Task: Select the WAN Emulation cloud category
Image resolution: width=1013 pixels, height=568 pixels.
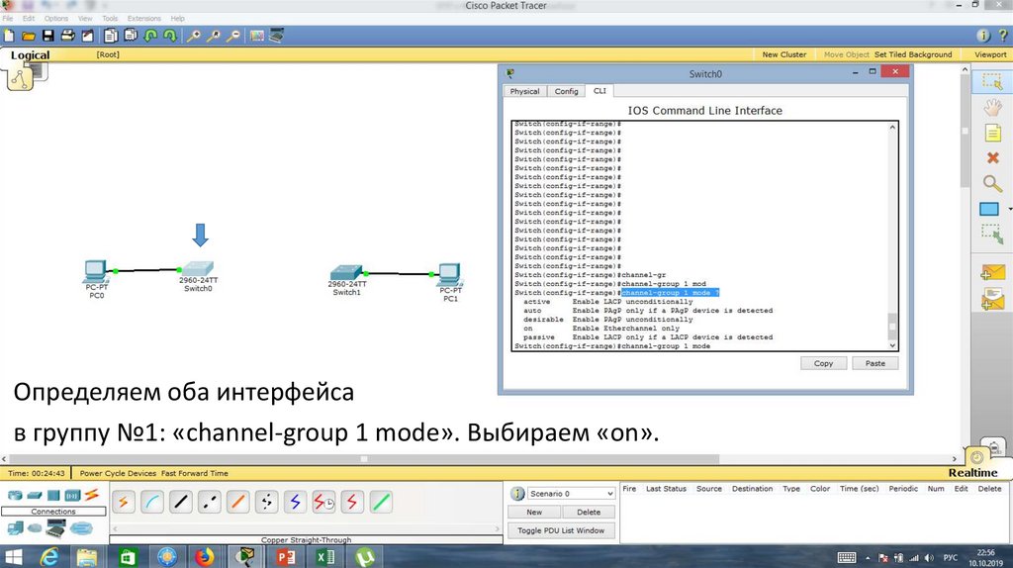Action: coord(35,528)
